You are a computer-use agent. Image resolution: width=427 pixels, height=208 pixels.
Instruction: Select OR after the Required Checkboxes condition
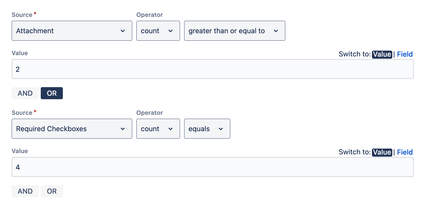[x=52, y=191]
